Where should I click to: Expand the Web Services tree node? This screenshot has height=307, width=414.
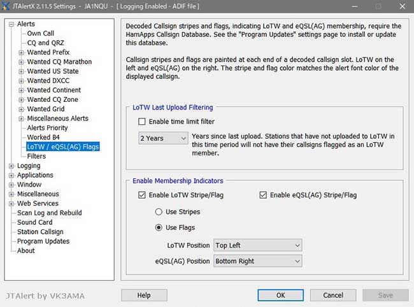click(11, 204)
